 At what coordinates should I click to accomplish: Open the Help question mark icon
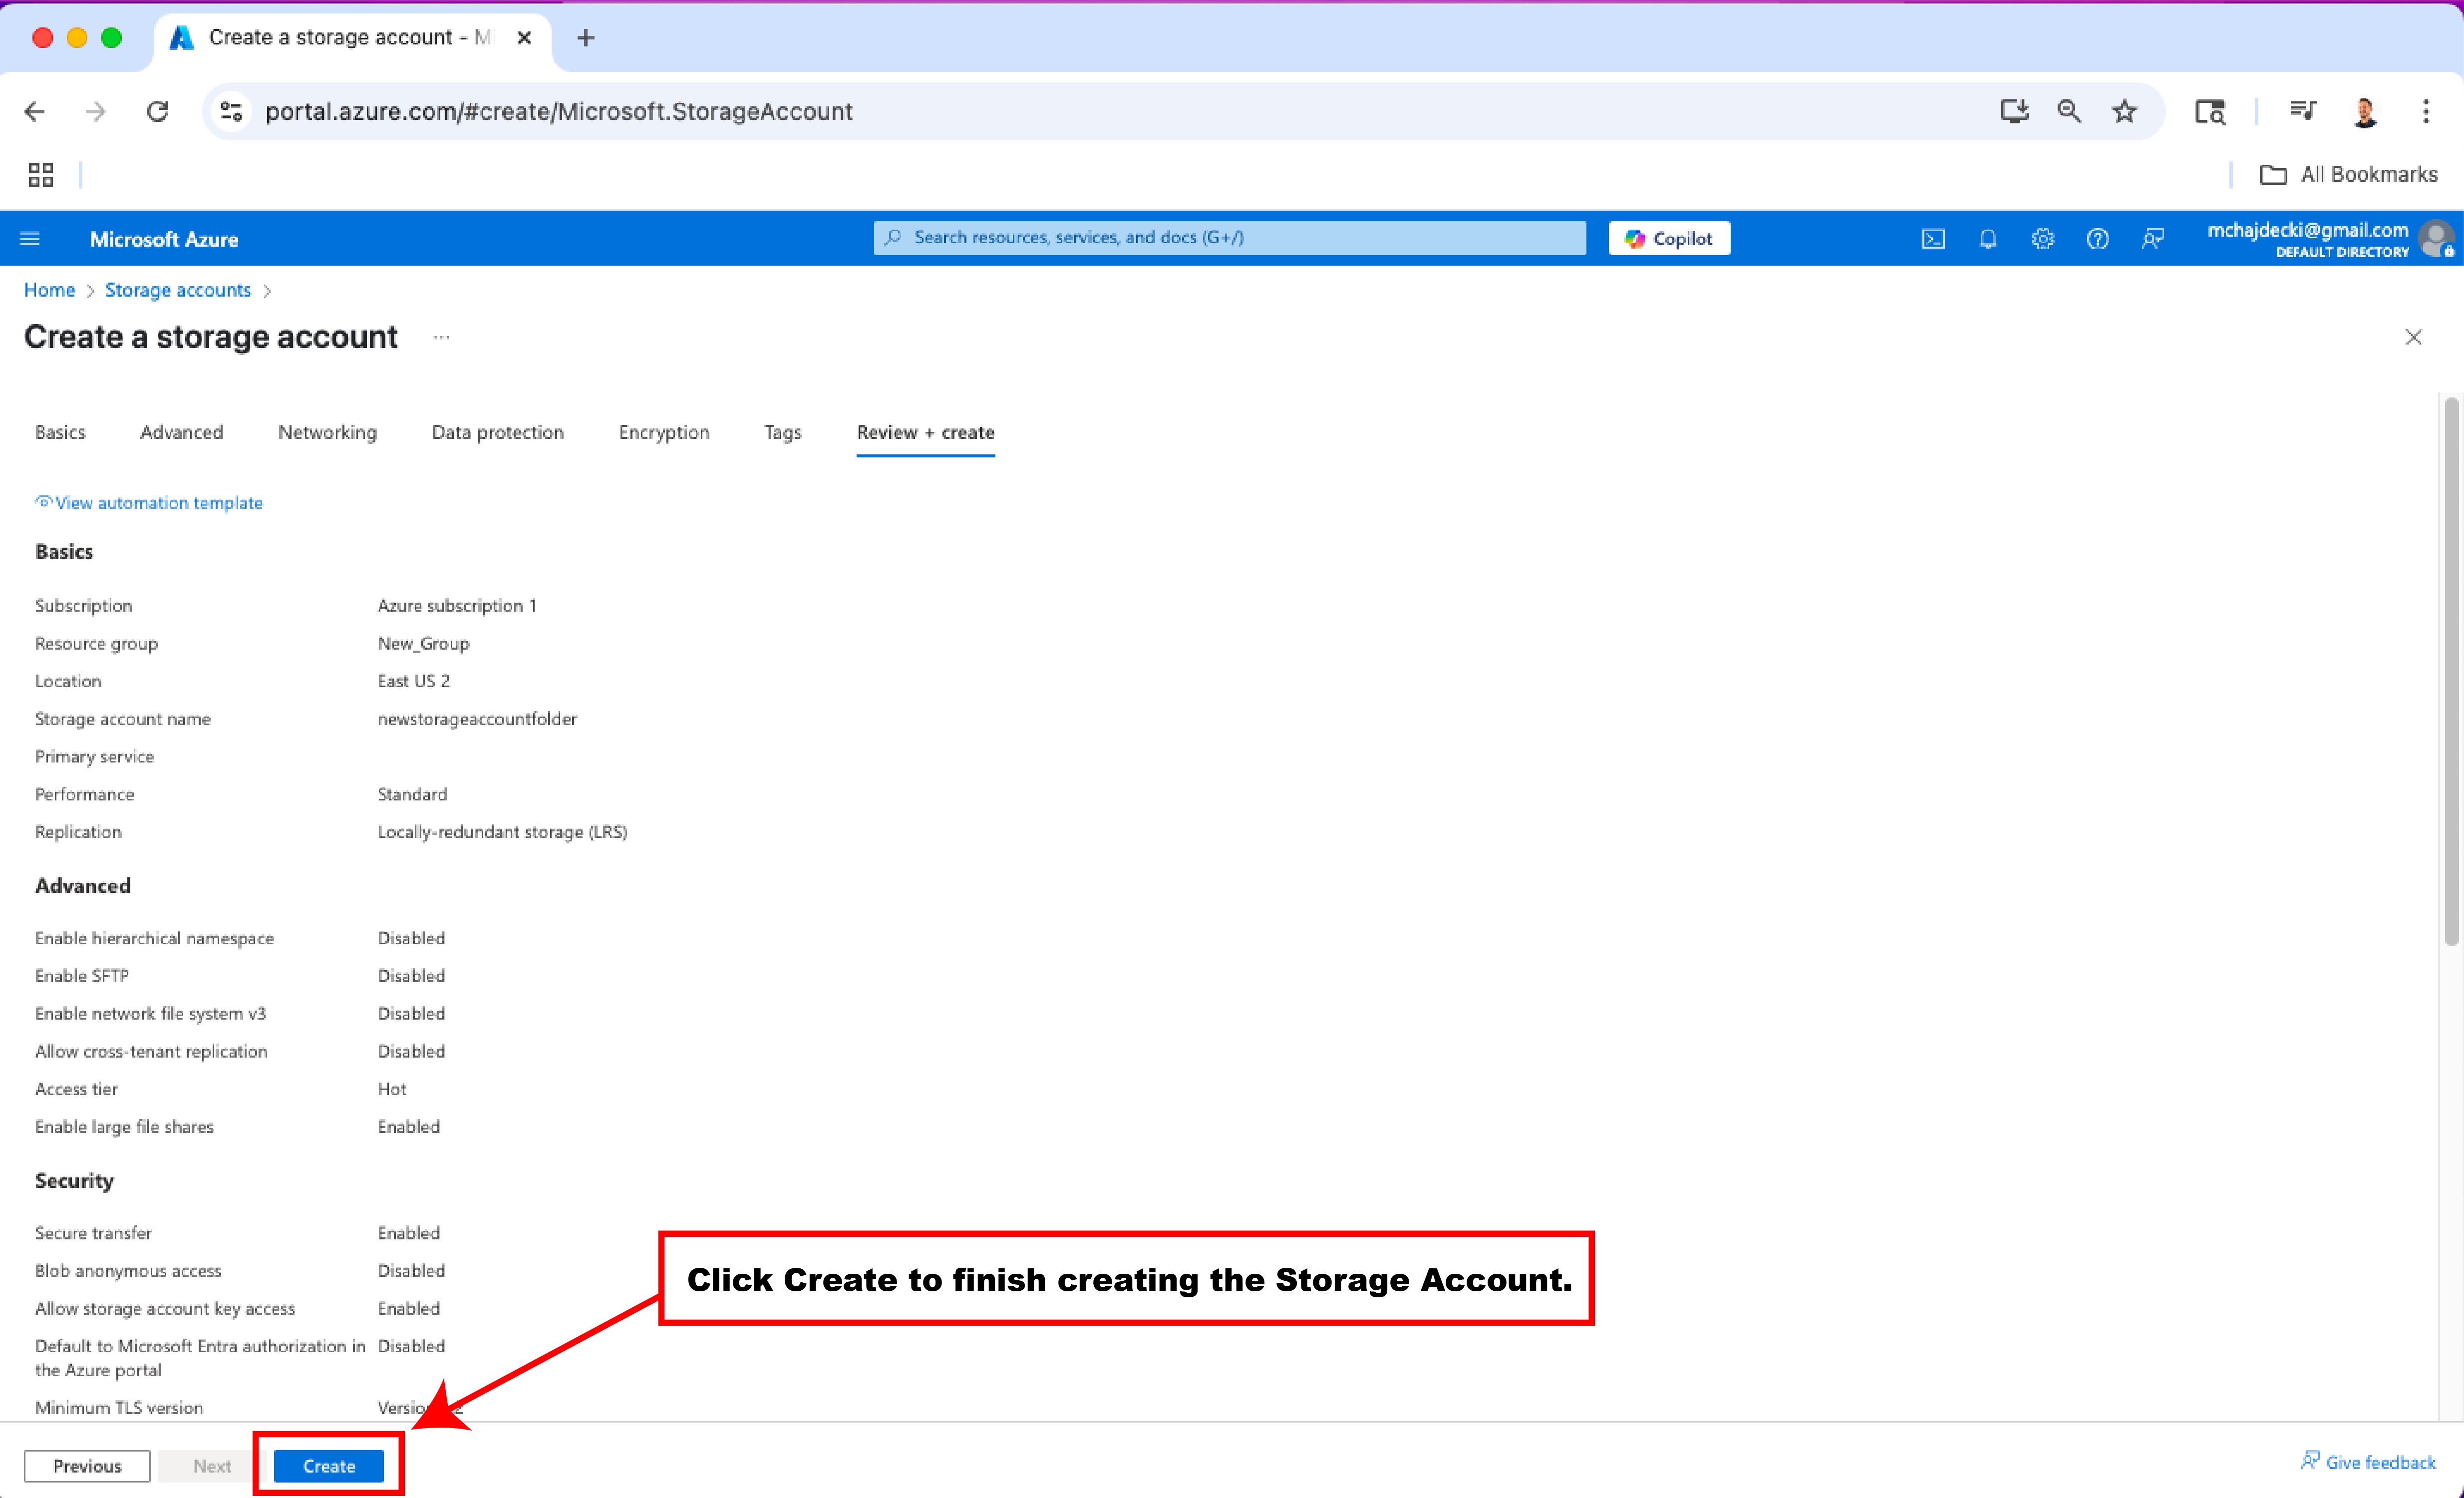click(x=2098, y=239)
